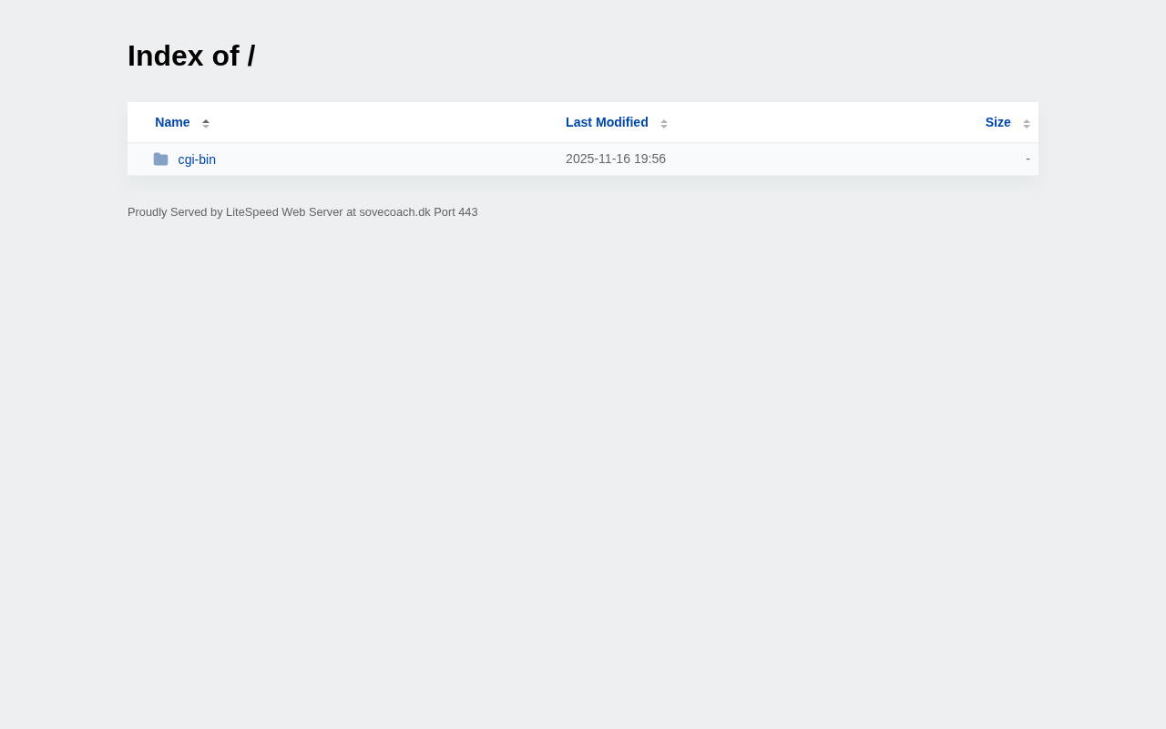
Task: Sort listing by Size column header
Action: pyautogui.click(x=997, y=122)
